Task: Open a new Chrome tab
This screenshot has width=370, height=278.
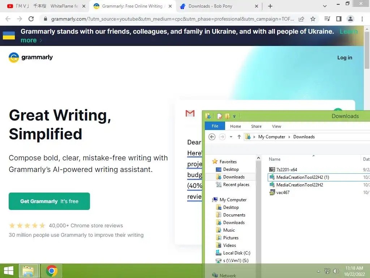Action: click(270, 6)
